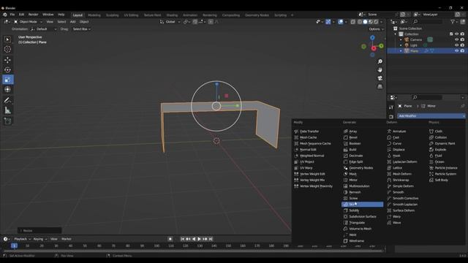Open the Render menu
Viewport: 468px width, 263px height.
tap(33, 15)
